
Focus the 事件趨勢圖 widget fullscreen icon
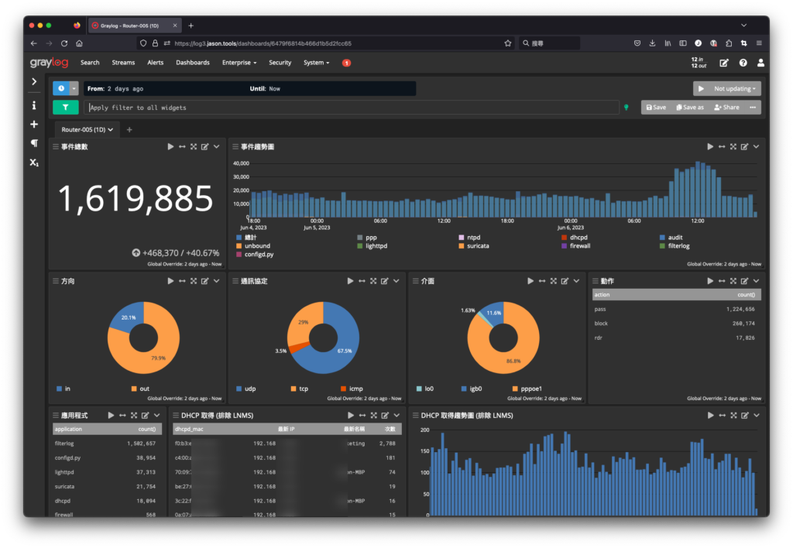pos(733,146)
